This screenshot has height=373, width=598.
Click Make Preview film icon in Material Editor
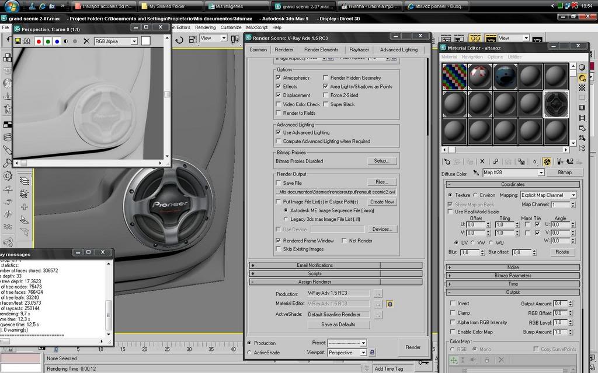click(x=582, y=118)
